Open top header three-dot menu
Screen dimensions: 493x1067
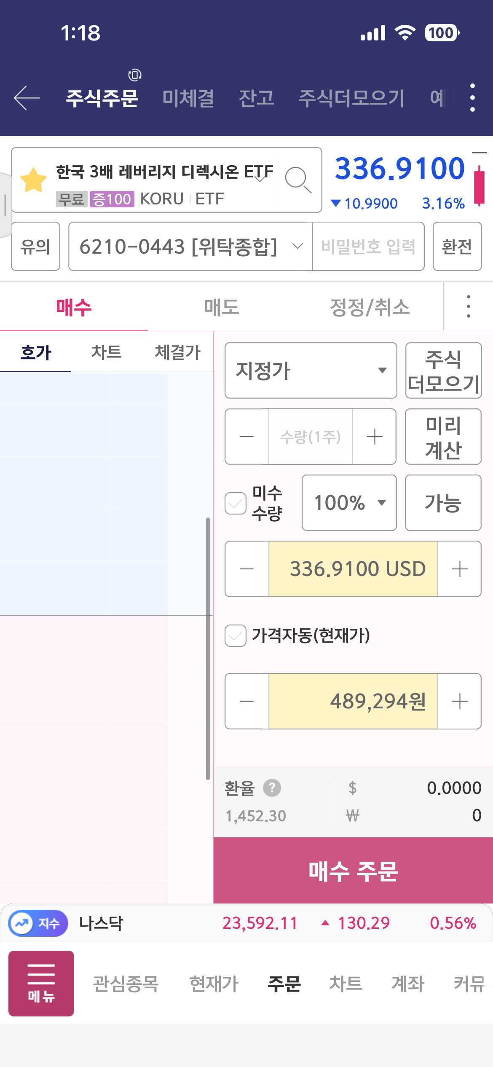point(472,98)
